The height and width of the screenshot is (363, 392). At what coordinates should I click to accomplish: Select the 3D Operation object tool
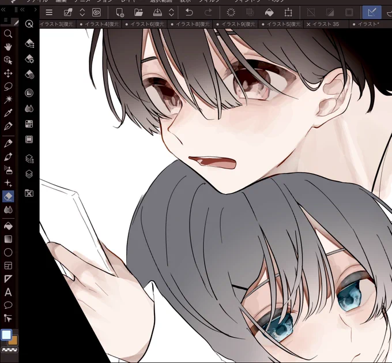[8, 60]
